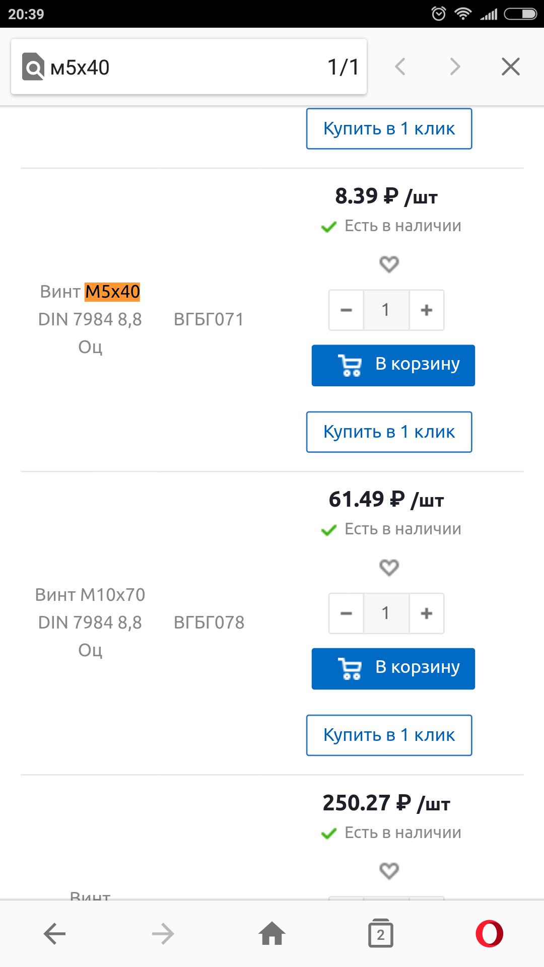Decrease quantity of Винт М10х70
544x967 pixels.
coord(346,613)
